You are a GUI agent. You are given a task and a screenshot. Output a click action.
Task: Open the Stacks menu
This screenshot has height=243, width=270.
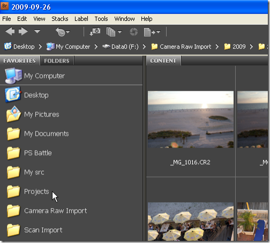coord(60,19)
